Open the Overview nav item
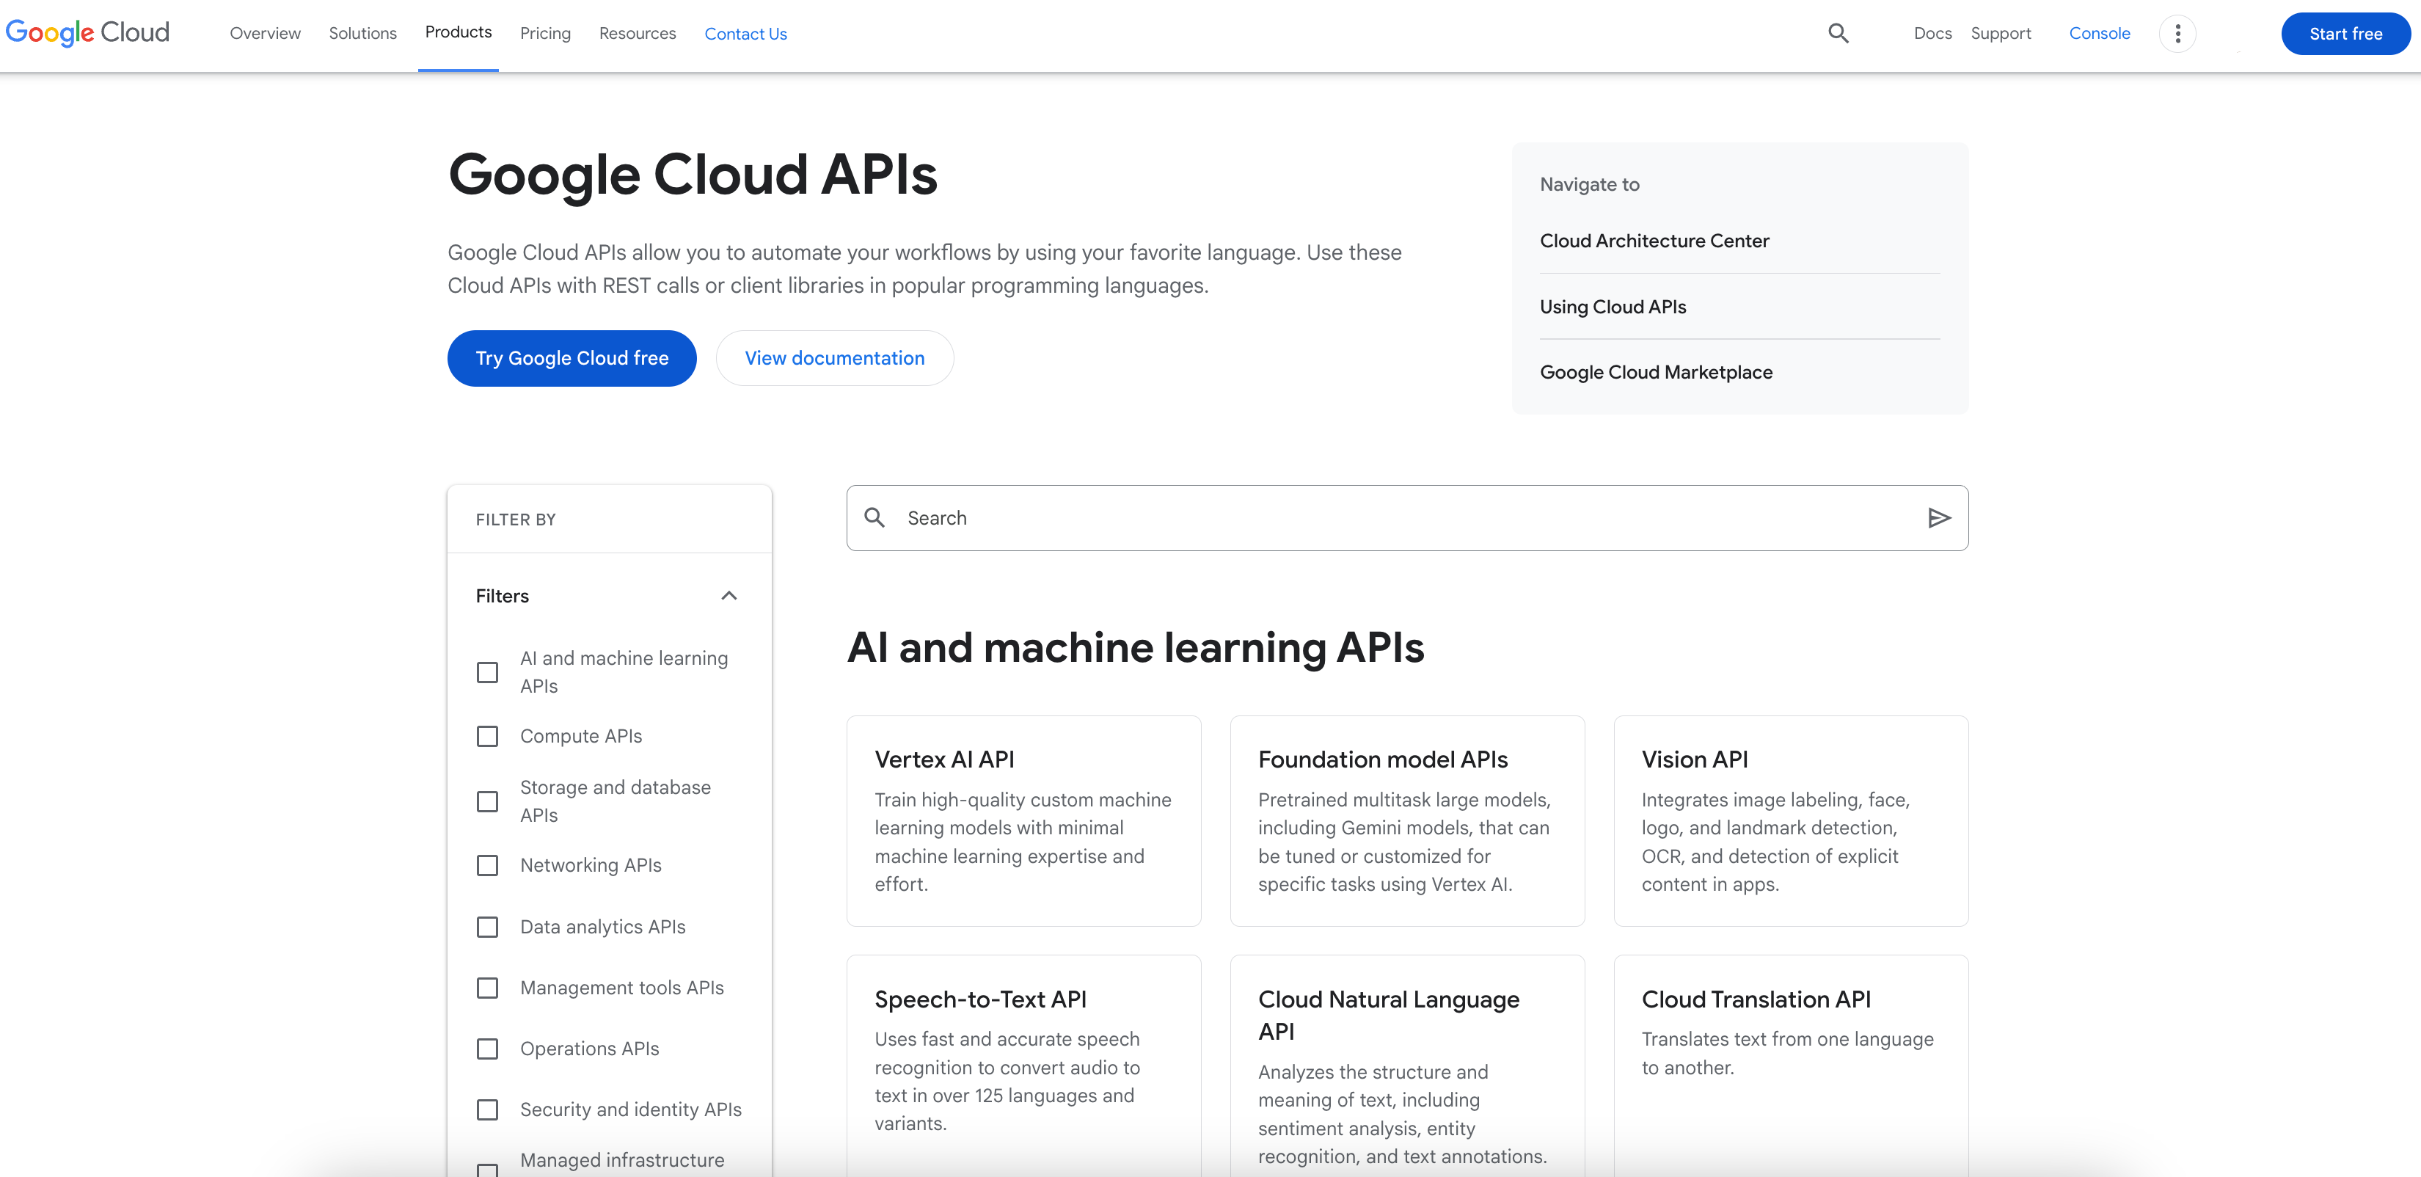2421x1177 pixels. tap(265, 34)
